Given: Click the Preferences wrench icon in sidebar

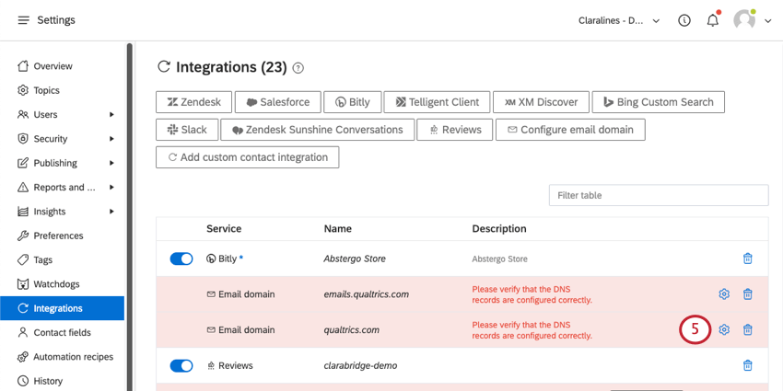Looking at the screenshot, I should pyautogui.click(x=23, y=236).
